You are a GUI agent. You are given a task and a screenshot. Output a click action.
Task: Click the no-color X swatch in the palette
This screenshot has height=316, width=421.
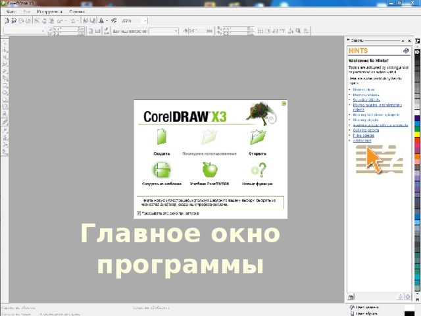pos(417,52)
